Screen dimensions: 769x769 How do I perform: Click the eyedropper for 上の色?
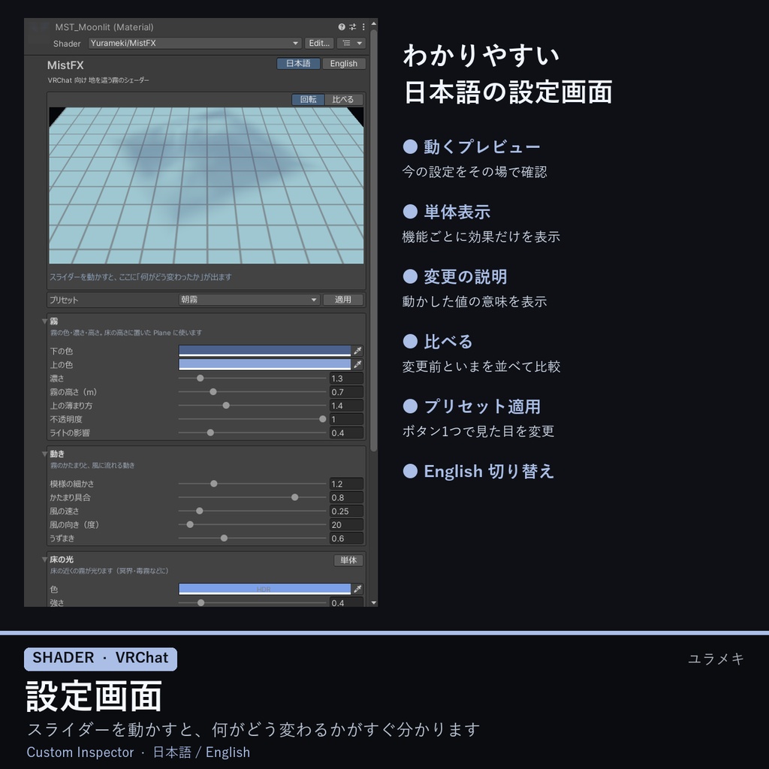[x=358, y=364]
